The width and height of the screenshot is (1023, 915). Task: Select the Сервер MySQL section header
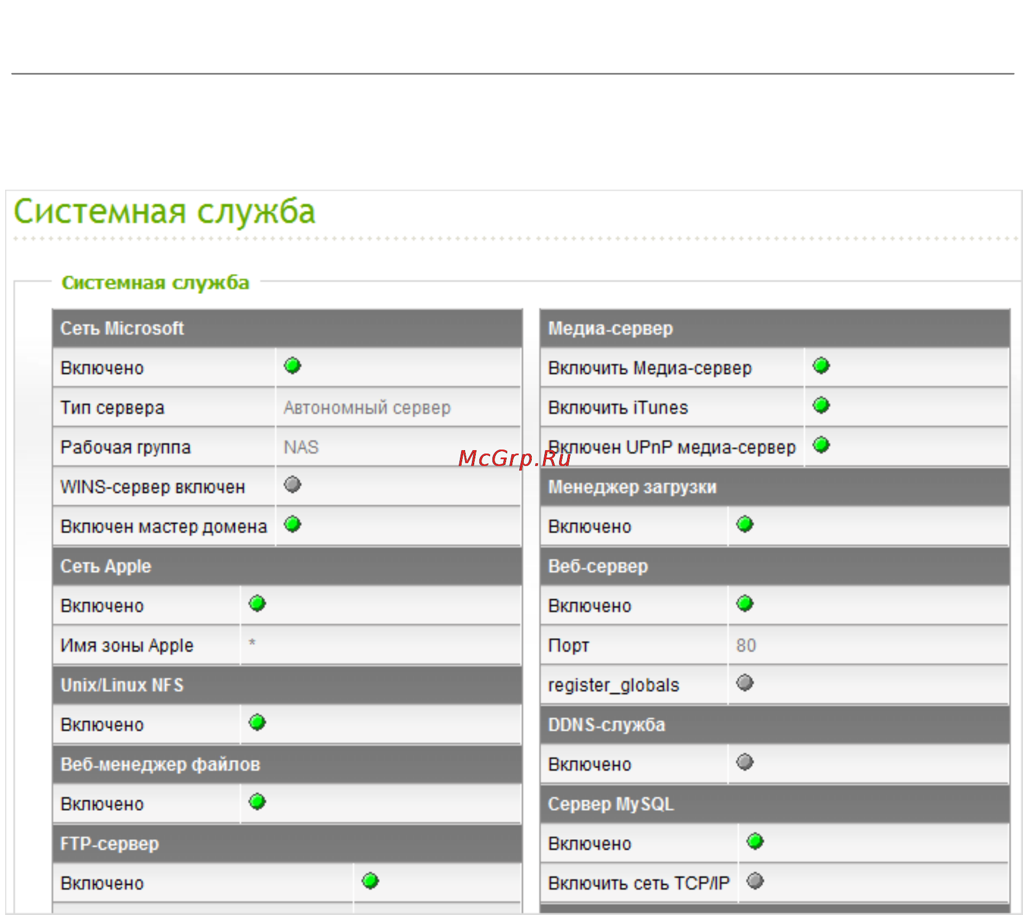tap(775, 803)
